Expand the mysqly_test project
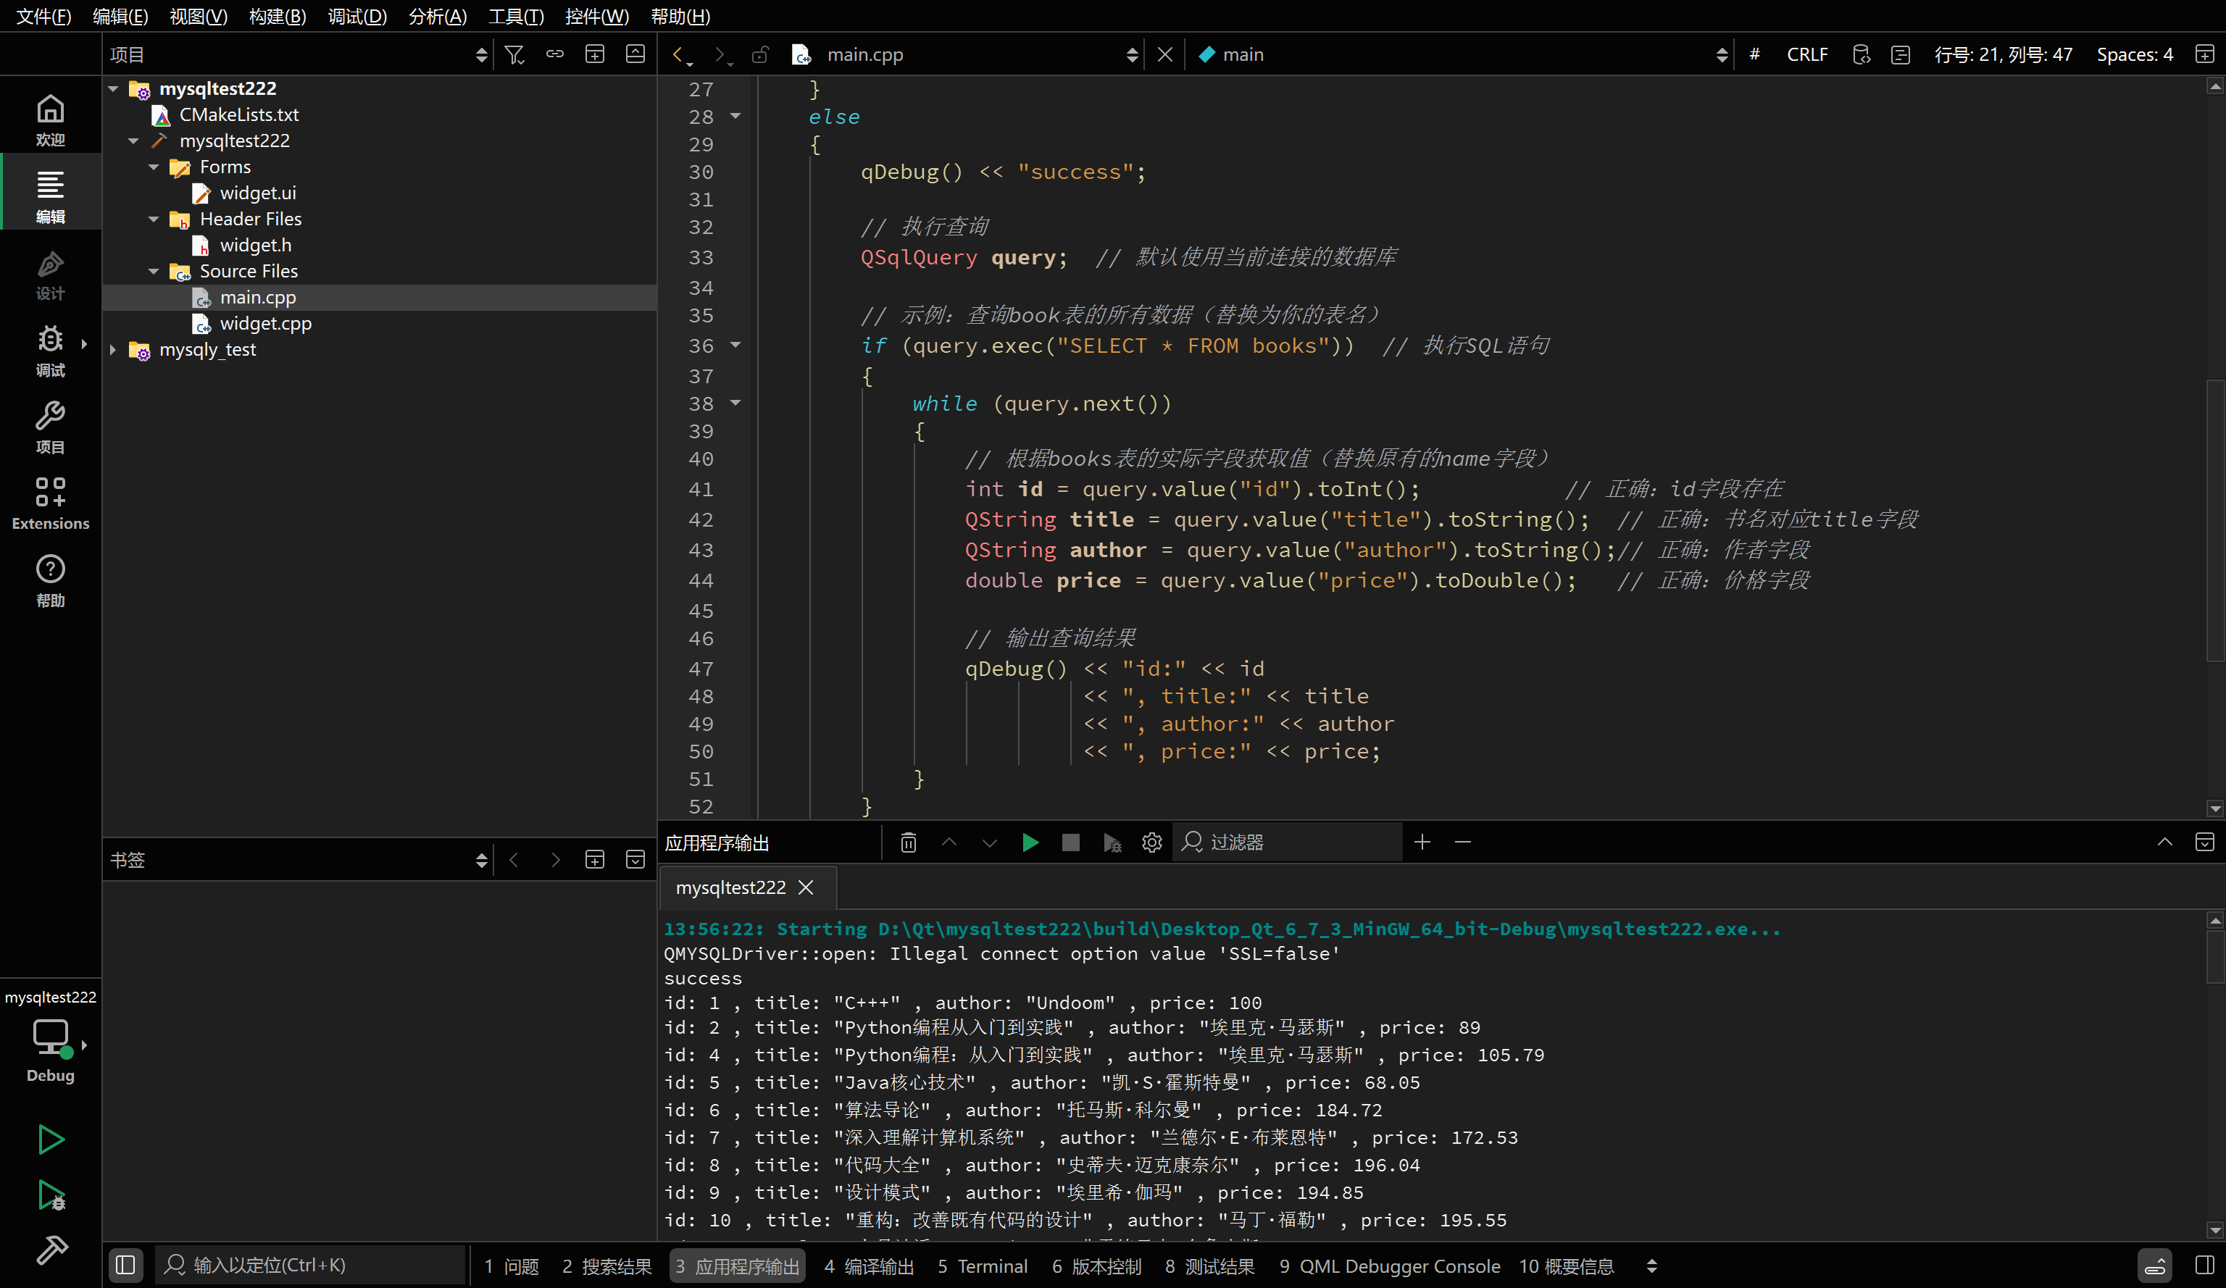Screen dimensions: 2226x1288 [113, 350]
